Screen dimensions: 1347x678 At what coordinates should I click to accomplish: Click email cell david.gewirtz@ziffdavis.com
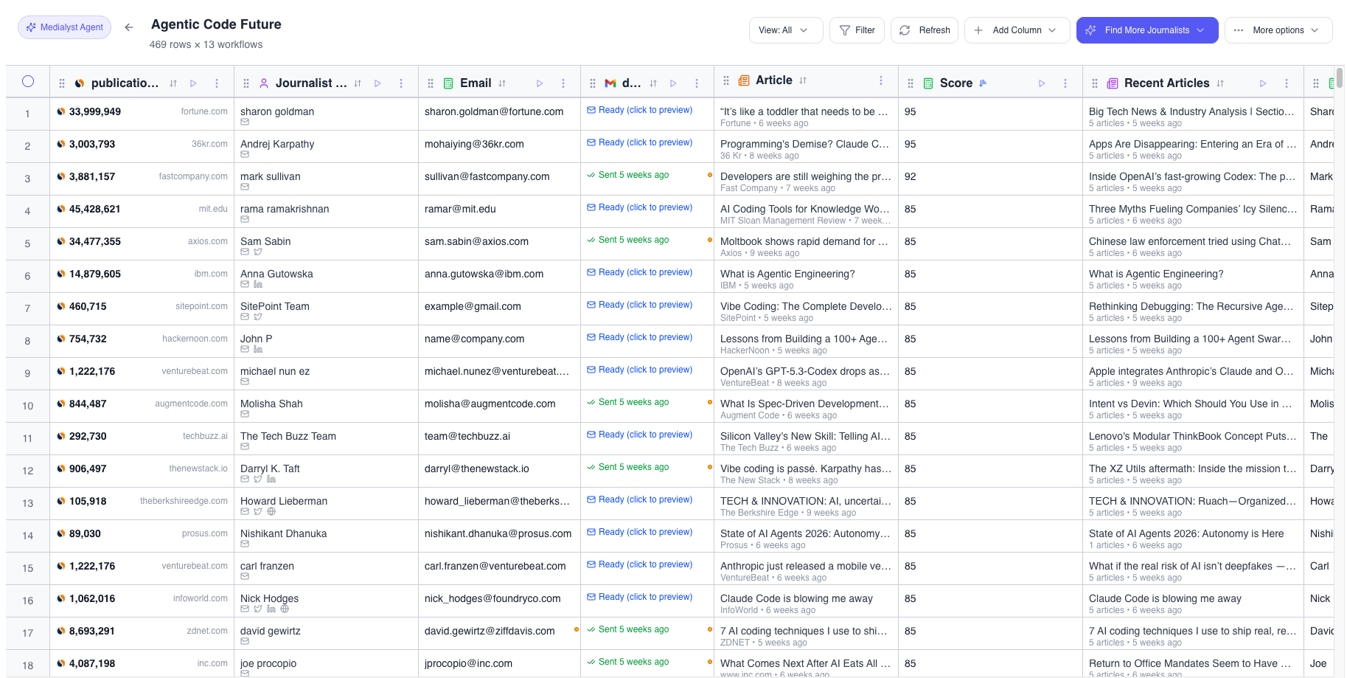point(499,633)
